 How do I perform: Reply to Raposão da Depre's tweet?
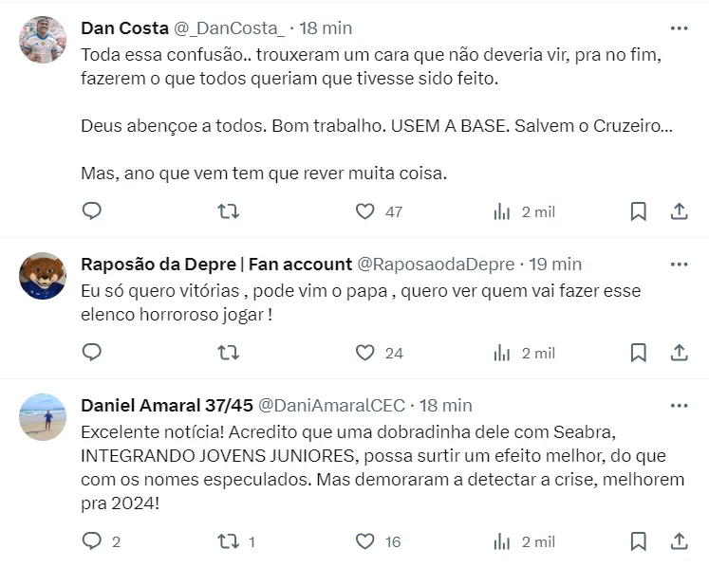pos(92,353)
